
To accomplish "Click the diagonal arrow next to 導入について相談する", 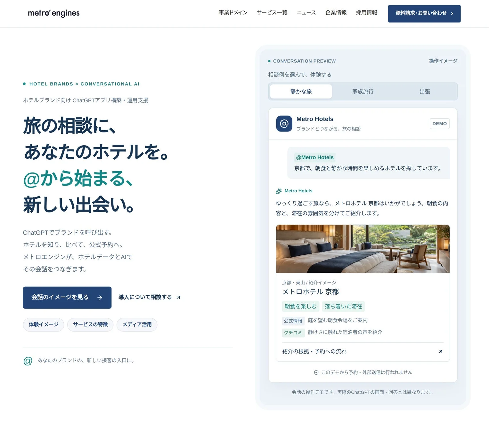I will pyautogui.click(x=178, y=298).
